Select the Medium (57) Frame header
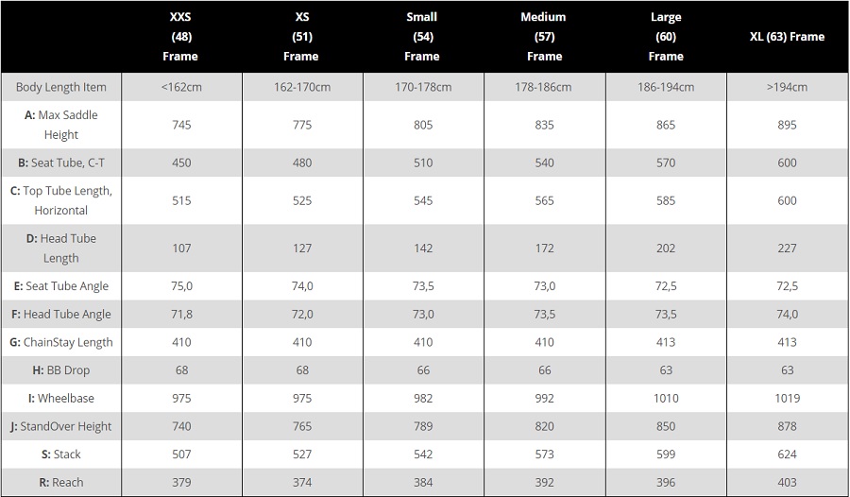The width and height of the screenshot is (850, 497). point(544,36)
